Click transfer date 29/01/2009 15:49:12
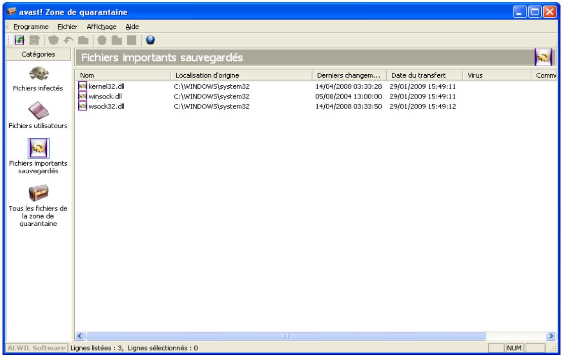Image resolution: width=563 pixels, height=355 pixels. point(423,106)
